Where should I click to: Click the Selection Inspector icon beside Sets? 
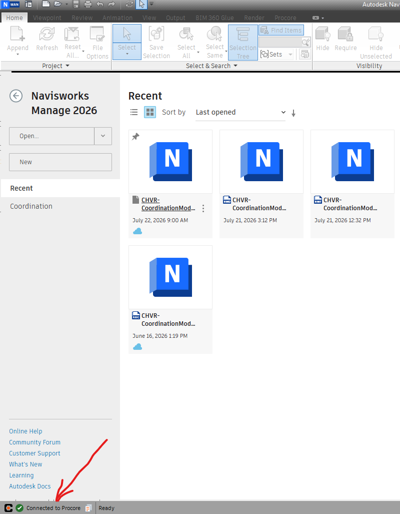[304, 55]
